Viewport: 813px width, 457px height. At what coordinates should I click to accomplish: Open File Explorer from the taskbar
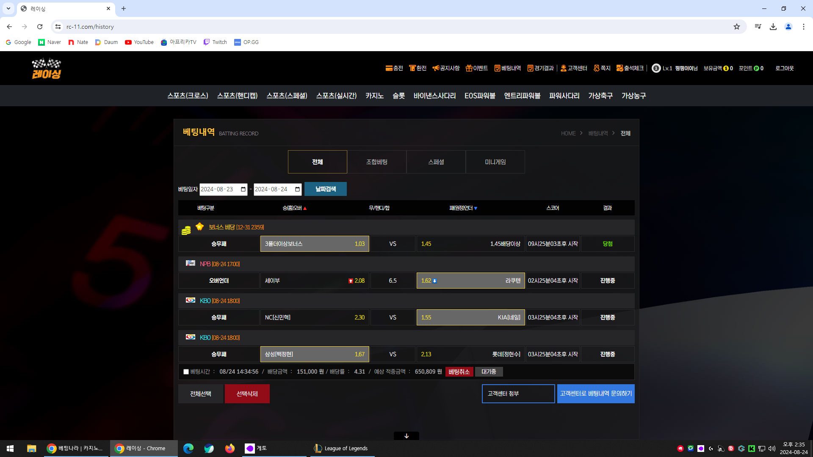click(x=31, y=449)
